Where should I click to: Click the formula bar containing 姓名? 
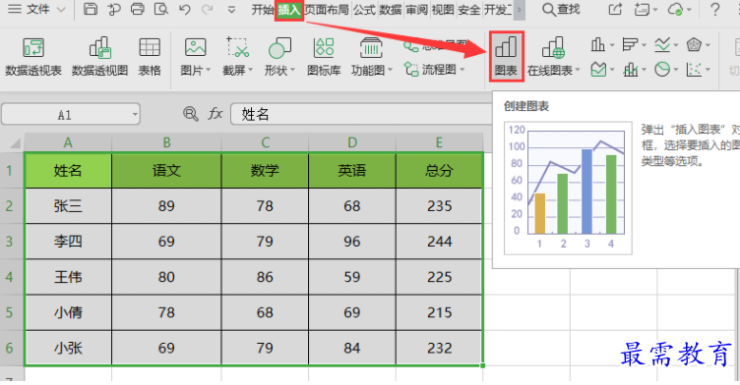[361, 114]
